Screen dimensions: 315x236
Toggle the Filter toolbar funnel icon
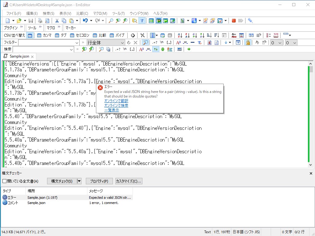(142, 21)
